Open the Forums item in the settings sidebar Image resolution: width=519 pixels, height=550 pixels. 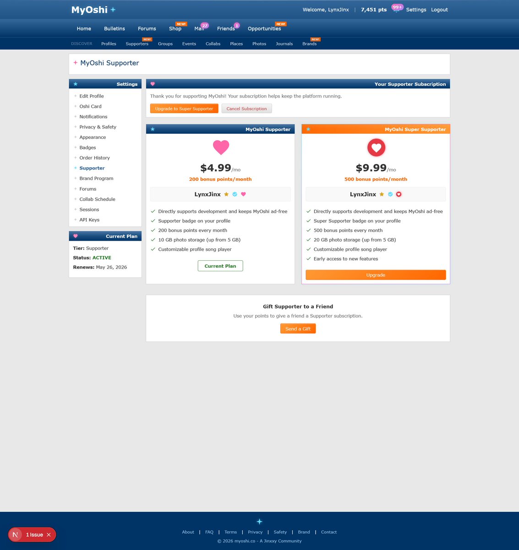coord(88,189)
